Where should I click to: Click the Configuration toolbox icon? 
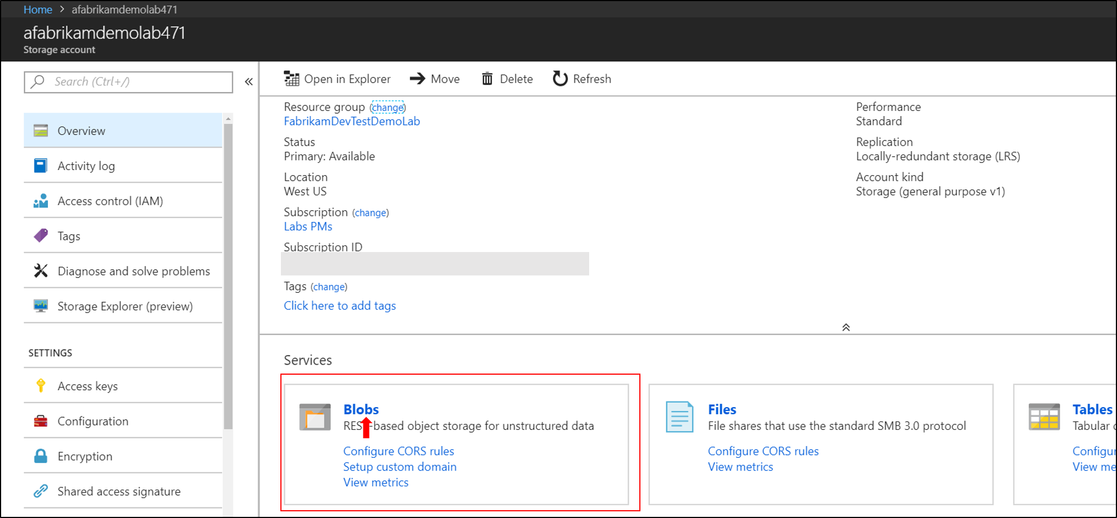(x=41, y=421)
